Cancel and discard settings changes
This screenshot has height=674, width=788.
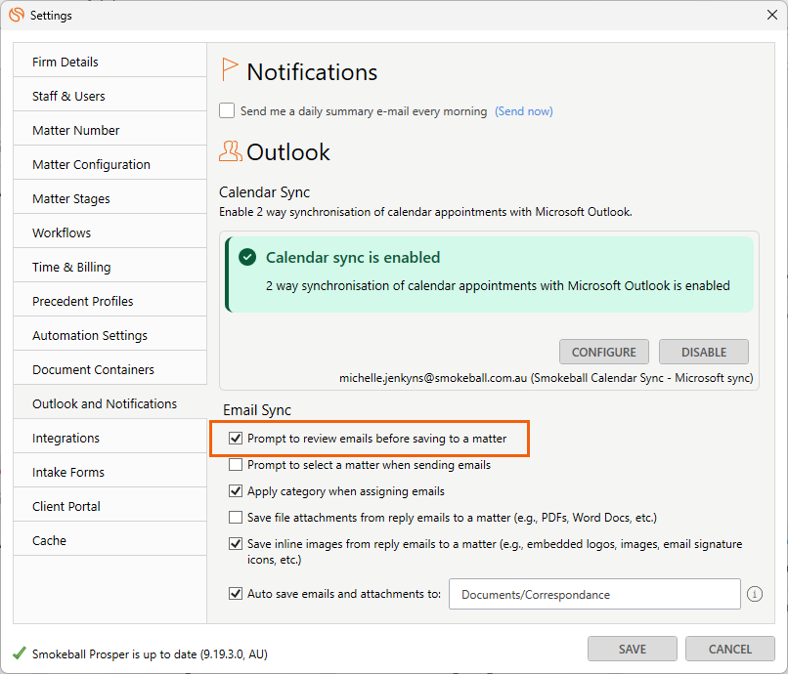(x=729, y=649)
